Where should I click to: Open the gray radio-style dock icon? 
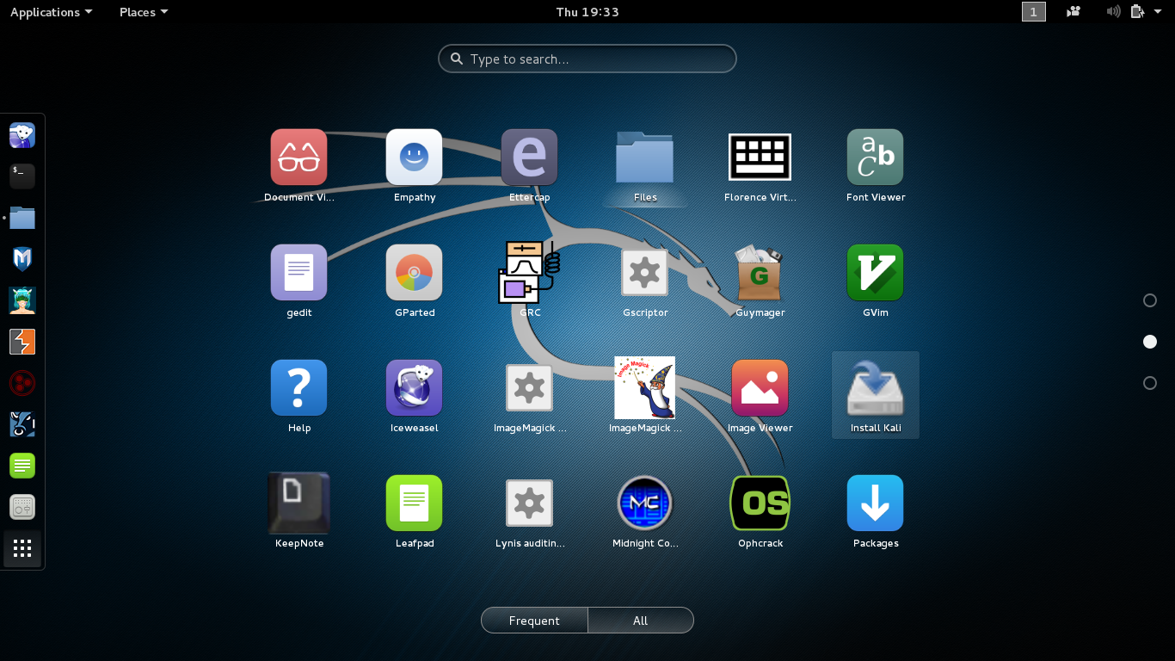[x=22, y=507]
